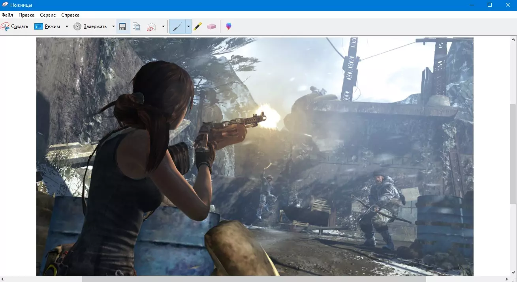Toggle the Pen tool
The height and width of the screenshot is (282, 517).
click(177, 26)
